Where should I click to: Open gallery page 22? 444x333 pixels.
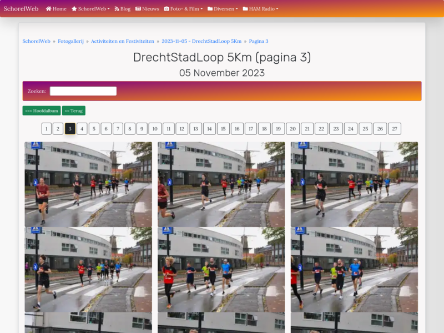click(321, 129)
